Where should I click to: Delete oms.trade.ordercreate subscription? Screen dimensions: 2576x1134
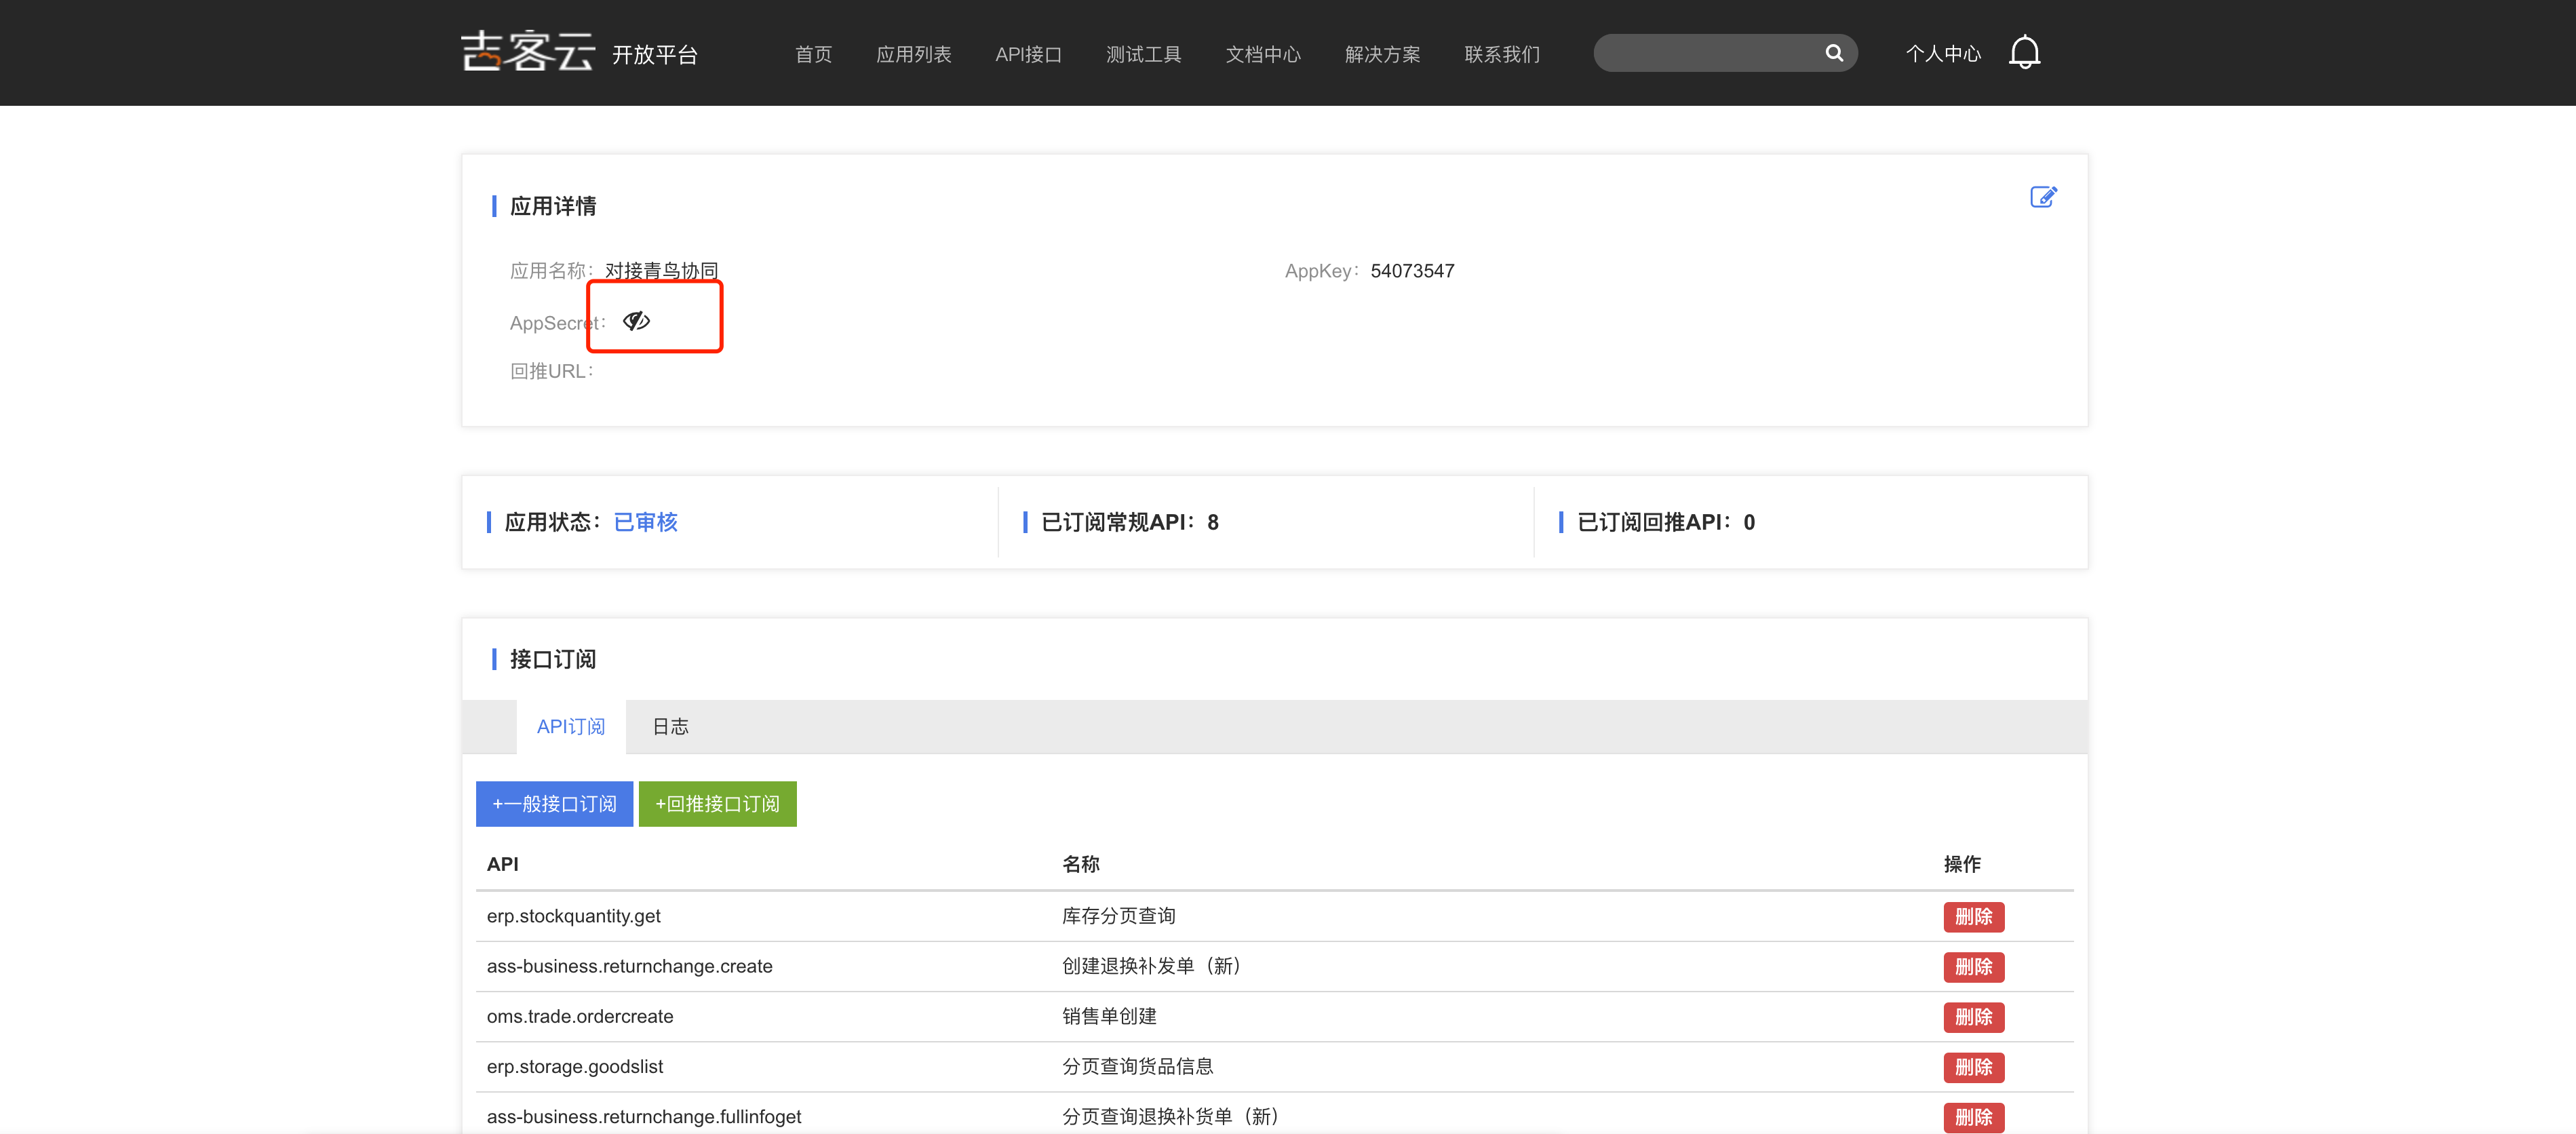(1973, 1017)
